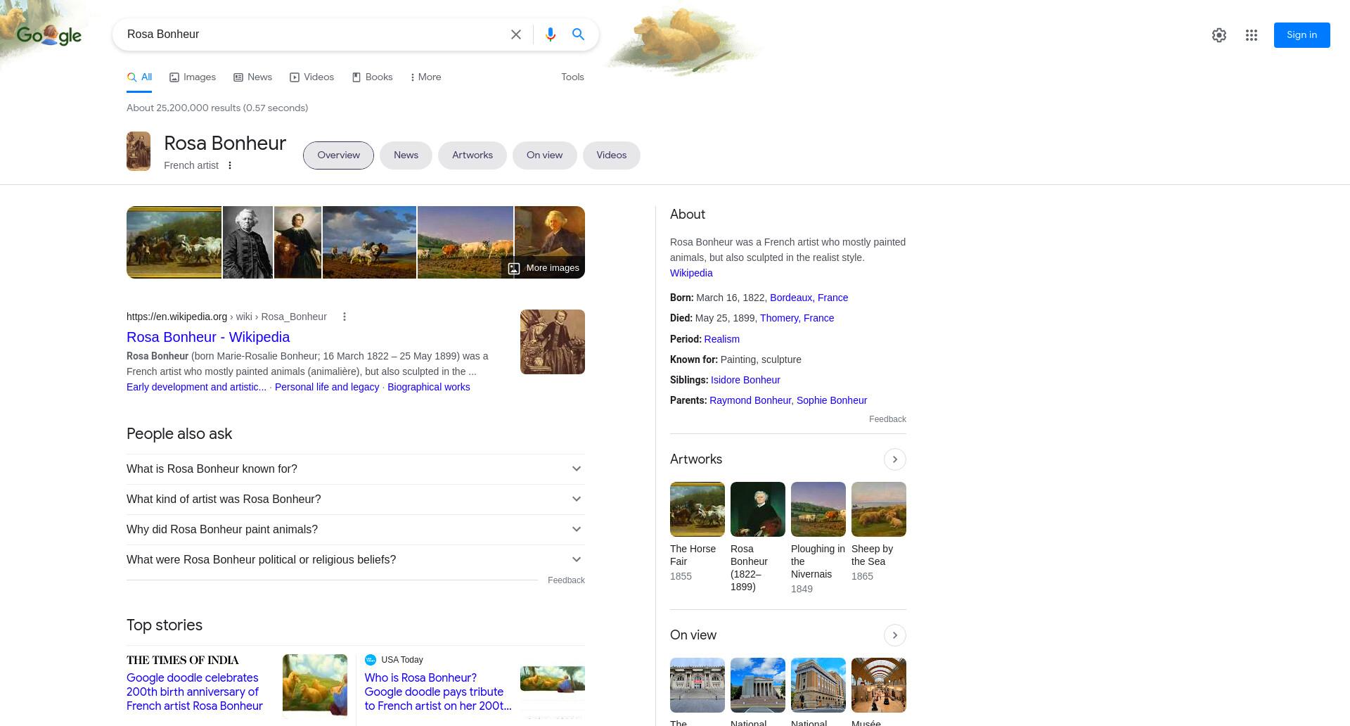The height and width of the screenshot is (726, 1350).
Task: Select the News chip in knowledge panel
Action: click(406, 155)
